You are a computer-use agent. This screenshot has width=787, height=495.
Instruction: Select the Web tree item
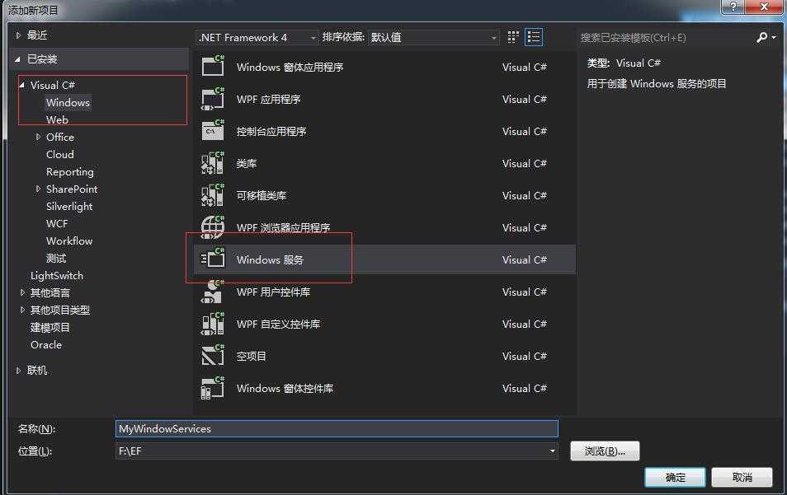click(57, 119)
